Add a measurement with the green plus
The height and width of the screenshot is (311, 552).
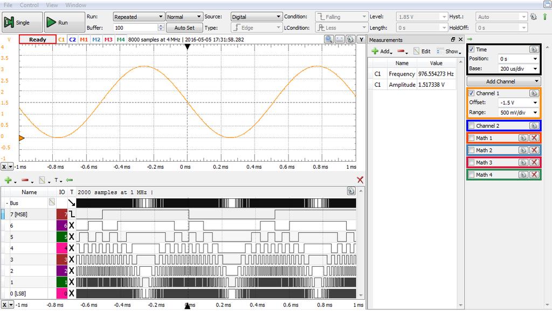(x=381, y=51)
